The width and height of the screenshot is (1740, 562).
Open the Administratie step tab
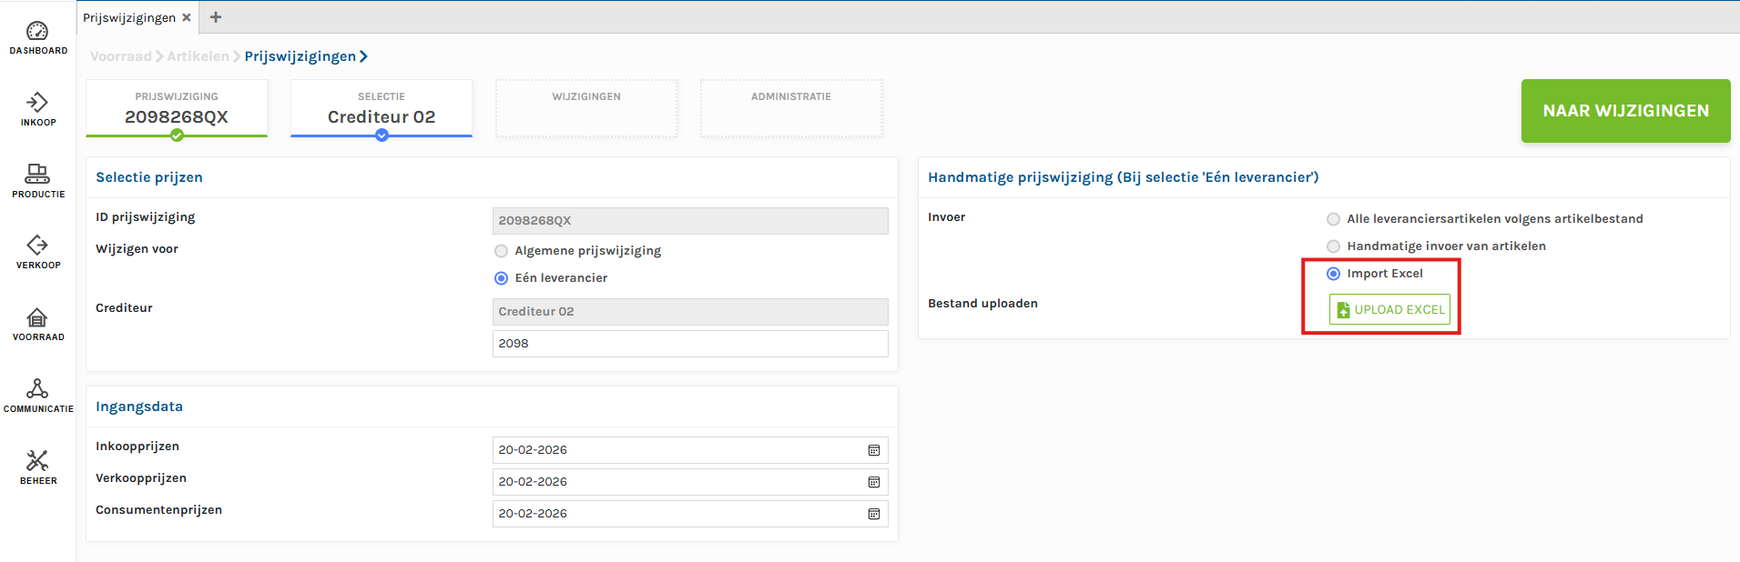[x=790, y=108]
